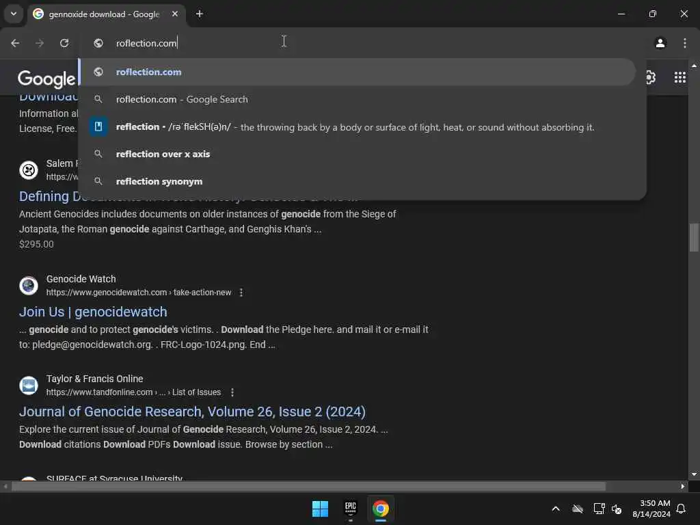Open the Chrome profile icon
This screenshot has height=525, width=700.
[660, 43]
